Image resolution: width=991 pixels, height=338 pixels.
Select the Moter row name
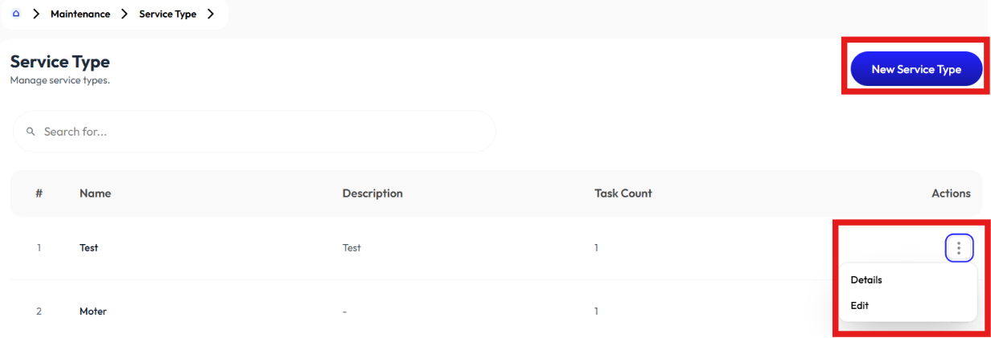pos(93,312)
